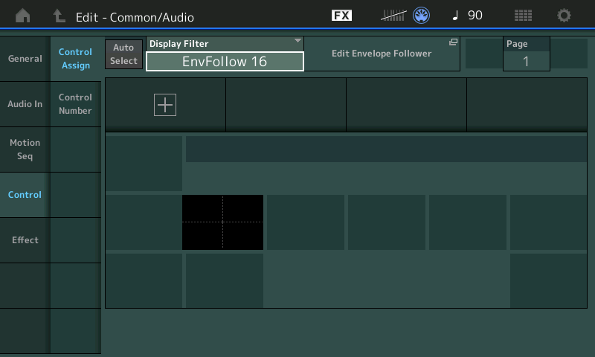
Task: Tap the tempo note showing 90
Action: pos(467,16)
